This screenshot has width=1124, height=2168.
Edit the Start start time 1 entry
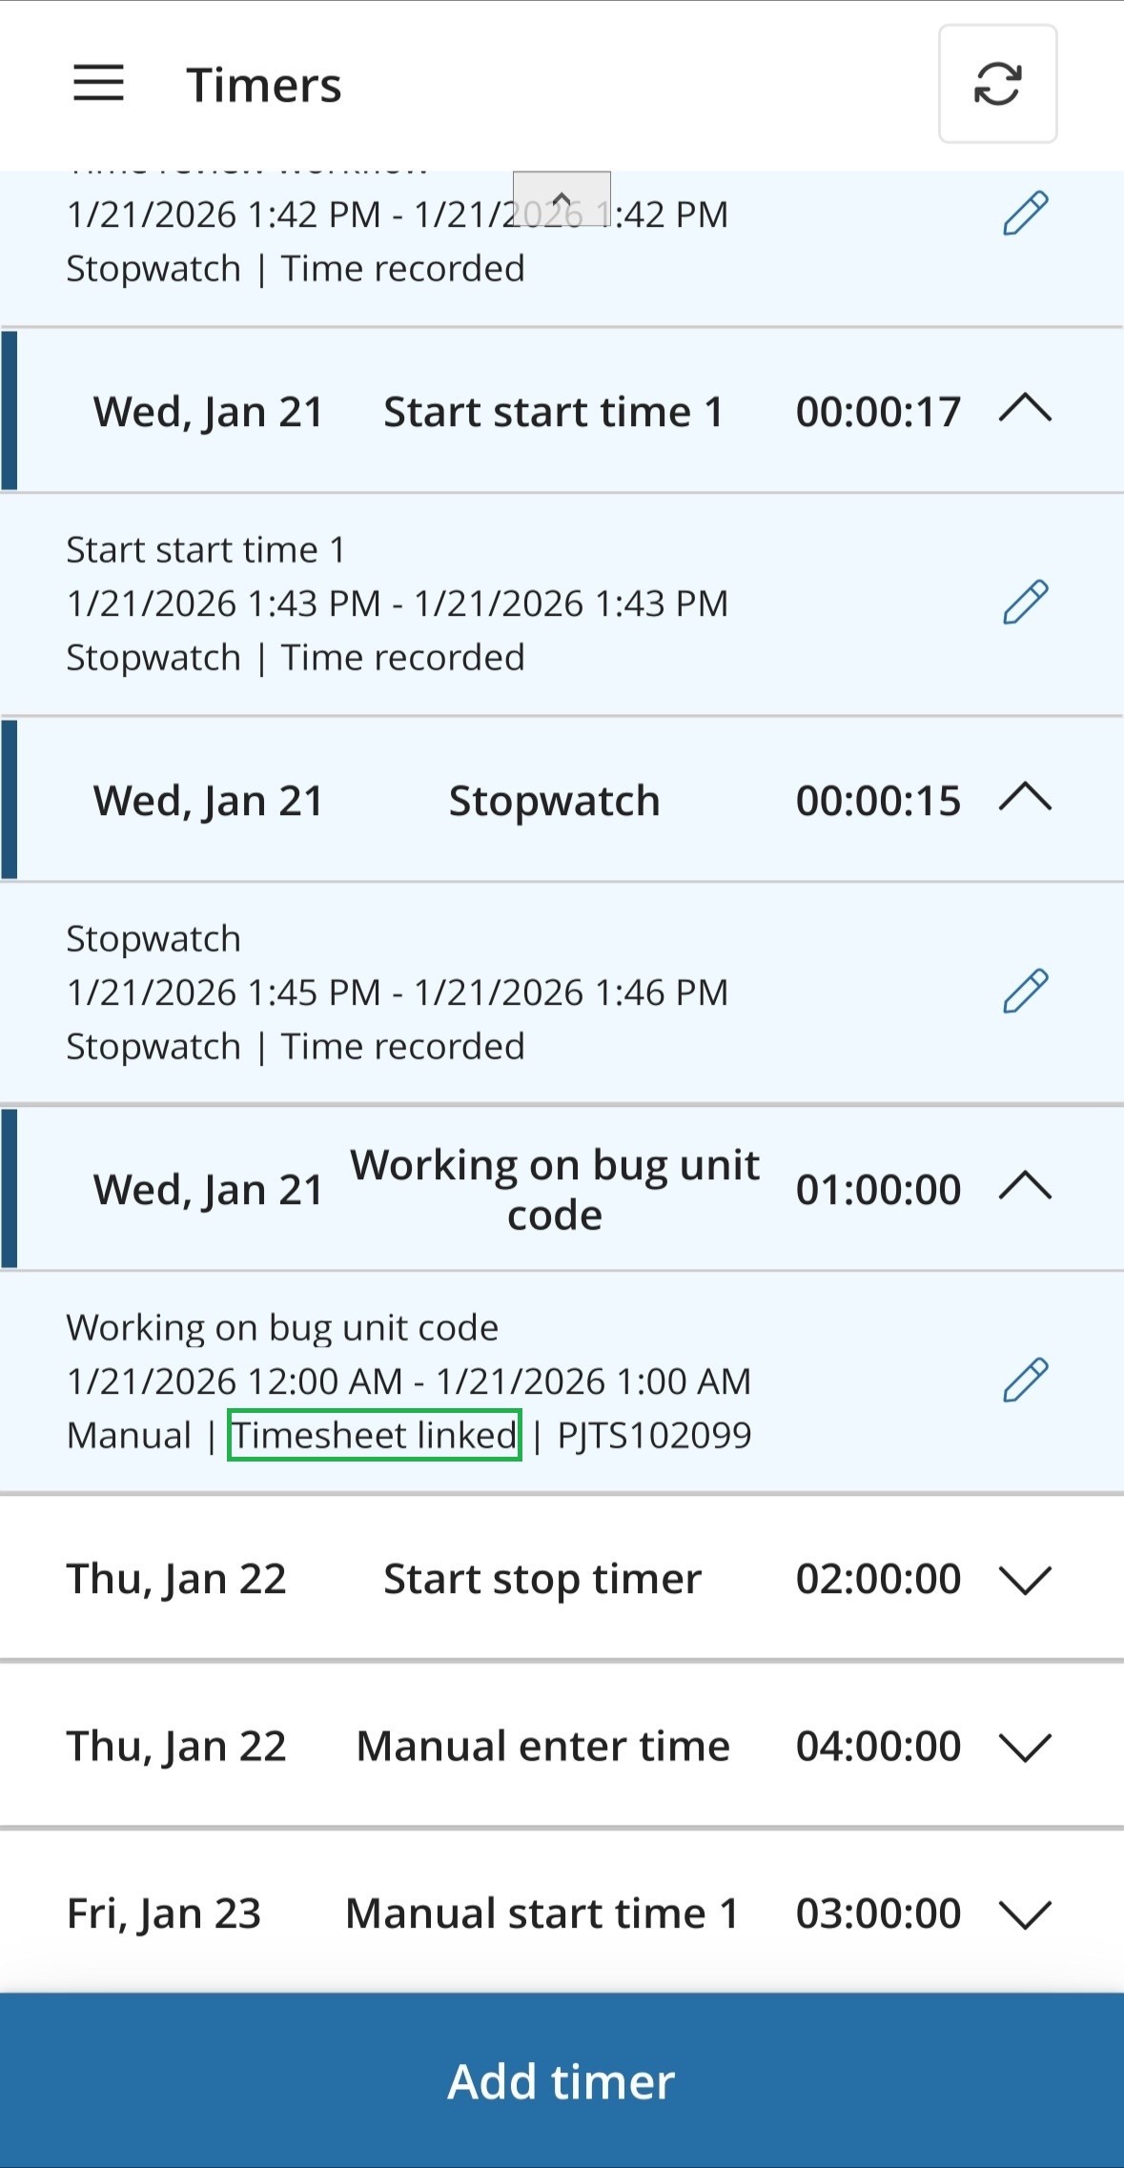click(x=1025, y=603)
